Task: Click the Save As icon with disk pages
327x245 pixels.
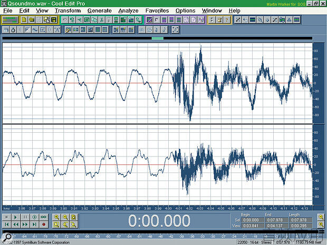Action: point(46,20)
